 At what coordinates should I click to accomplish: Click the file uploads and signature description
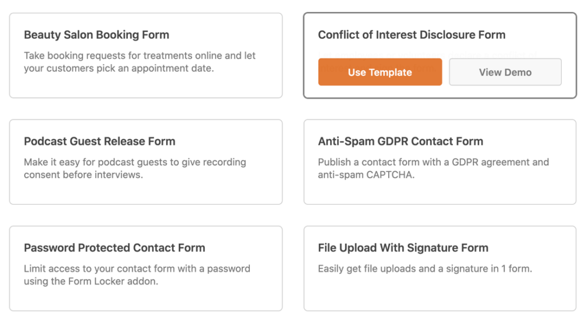coord(425,269)
